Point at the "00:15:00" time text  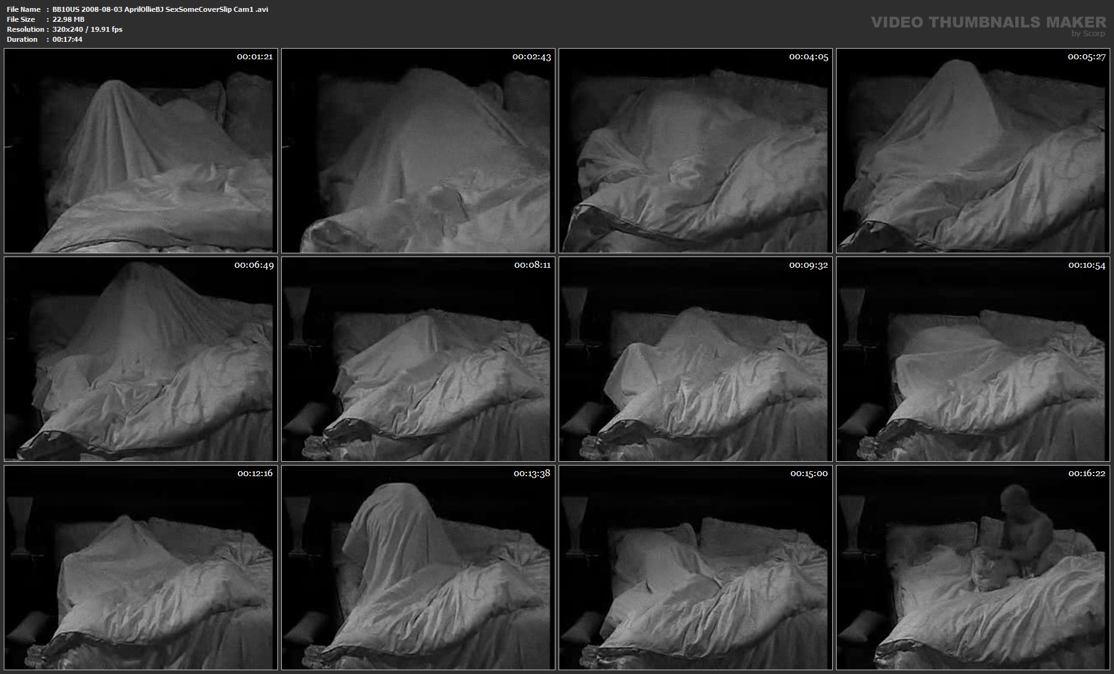tap(809, 474)
